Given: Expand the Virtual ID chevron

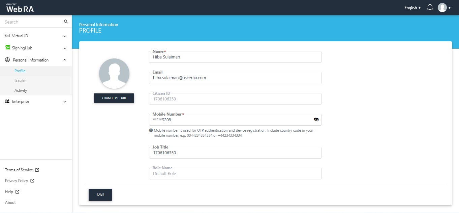Looking at the screenshot, I should [65, 36].
